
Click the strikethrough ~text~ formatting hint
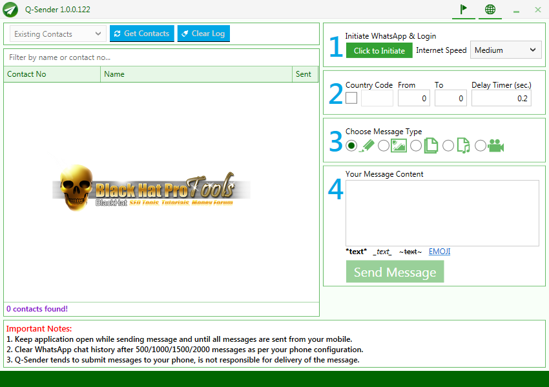click(410, 252)
